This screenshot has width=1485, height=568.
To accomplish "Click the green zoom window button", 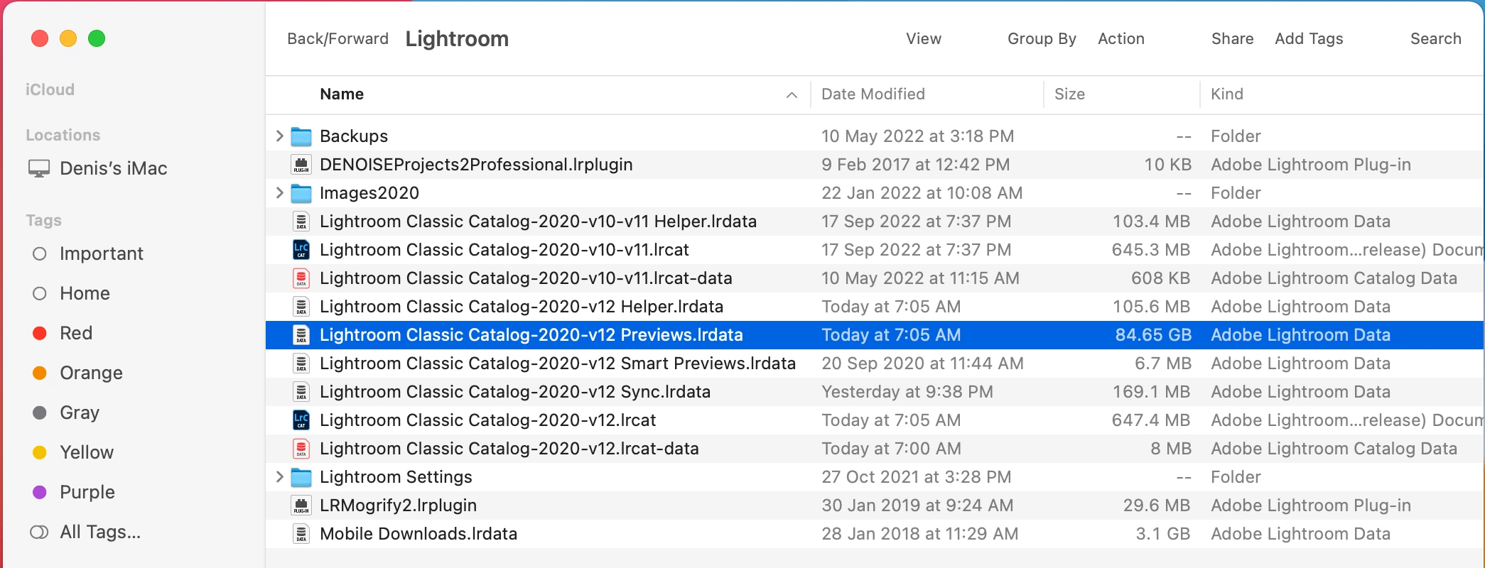I will [x=97, y=38].
